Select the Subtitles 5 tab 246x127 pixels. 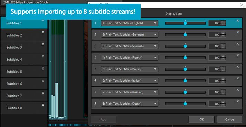pyautogui.click(x=24, y=71)
